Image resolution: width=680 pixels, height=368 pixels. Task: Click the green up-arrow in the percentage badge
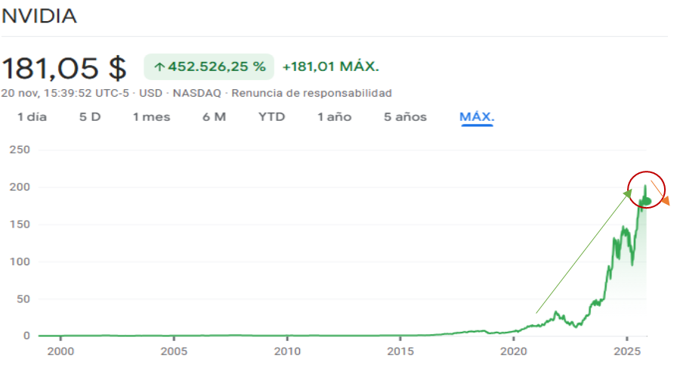(x=159, y=67)
